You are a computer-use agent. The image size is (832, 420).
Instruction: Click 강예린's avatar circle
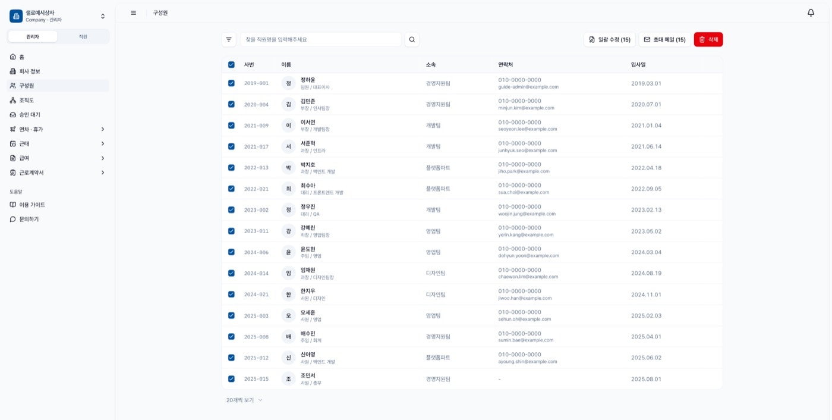pos(288,231)
